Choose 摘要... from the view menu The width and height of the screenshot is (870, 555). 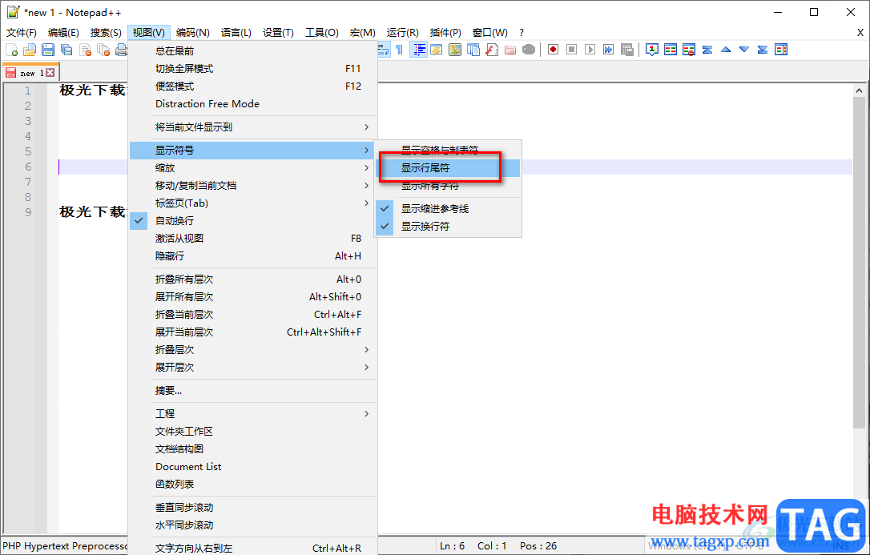pyautogui.click(x=252, y=391)
